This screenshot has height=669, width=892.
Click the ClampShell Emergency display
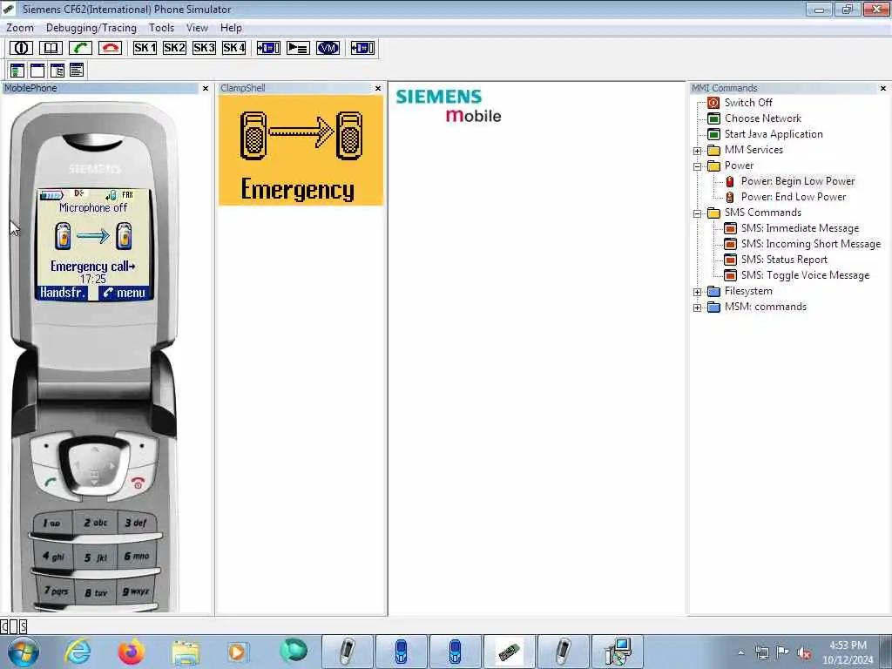(301, 150)
